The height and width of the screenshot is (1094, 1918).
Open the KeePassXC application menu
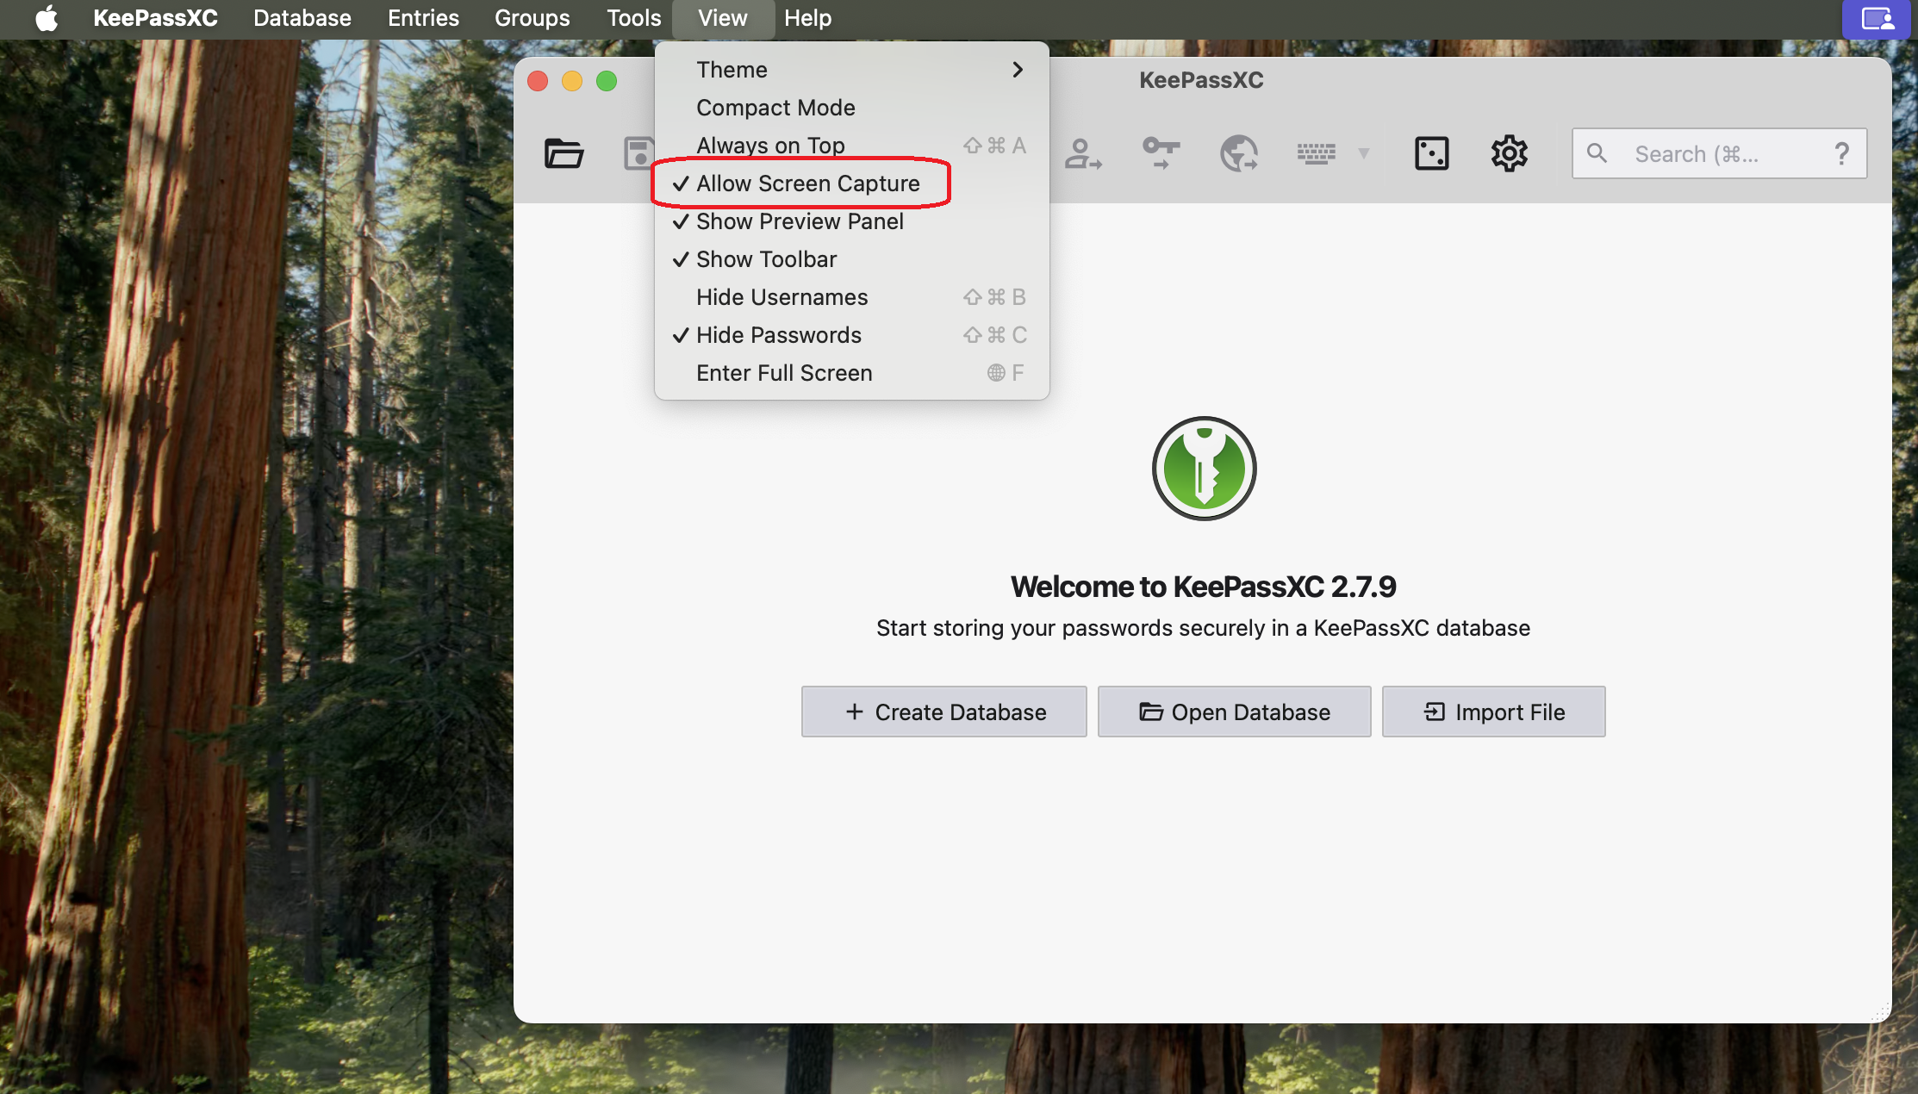155,18
